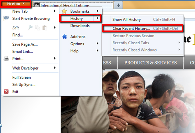Click the Edit label in menu
Image resolution: width=195 pixels, height=133 pixels.
[x=16, y=28]
